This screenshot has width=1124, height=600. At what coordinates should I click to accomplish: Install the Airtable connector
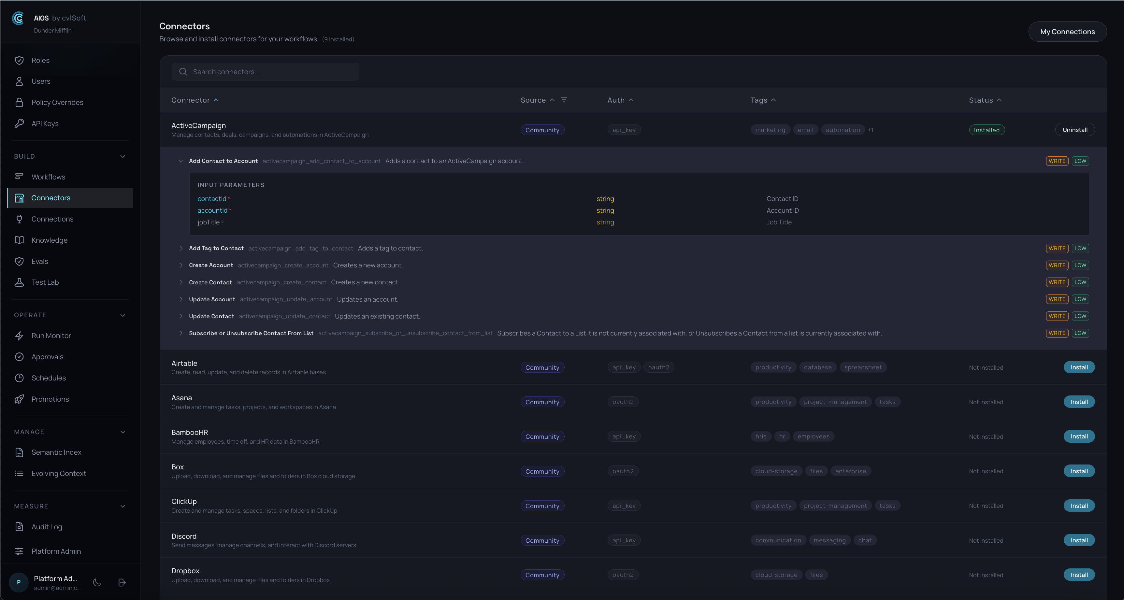[x=1079, y=367]
